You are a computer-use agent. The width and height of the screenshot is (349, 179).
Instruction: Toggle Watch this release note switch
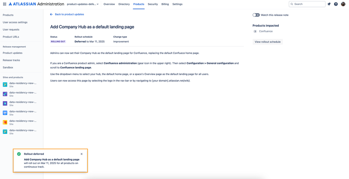256,15
